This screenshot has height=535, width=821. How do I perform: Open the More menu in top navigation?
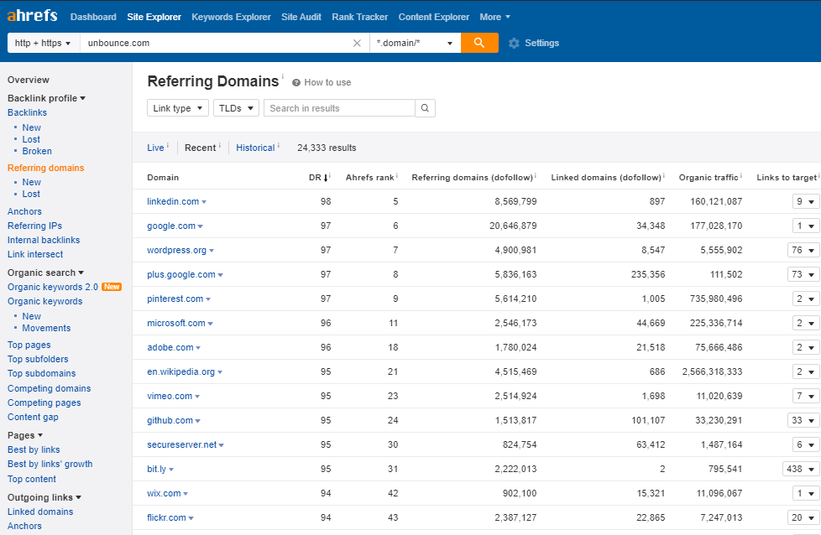494,16
